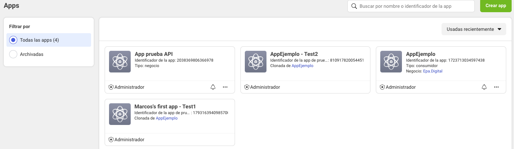Open the AppEjemplo app title
The height and width of the screenshot is (149, 514).
point(421,54)
